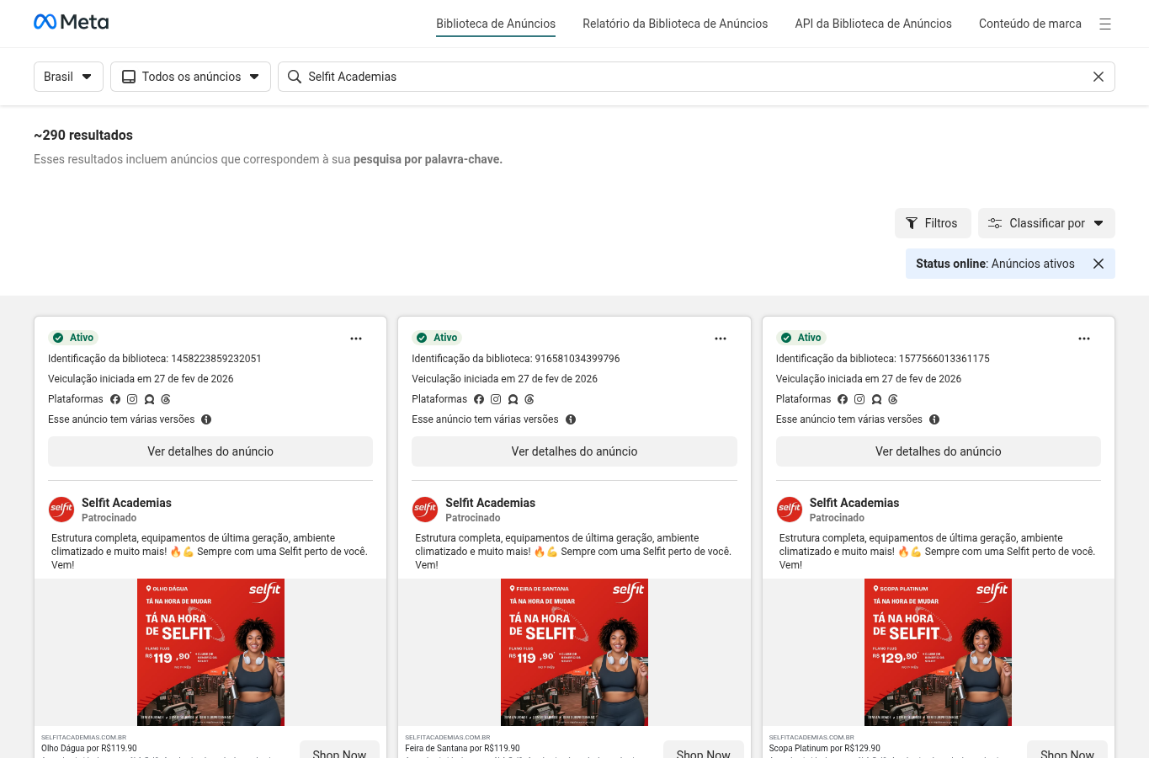
Task: Click Shop Now on the Olho Dágua ad
Action: (339, 750)
